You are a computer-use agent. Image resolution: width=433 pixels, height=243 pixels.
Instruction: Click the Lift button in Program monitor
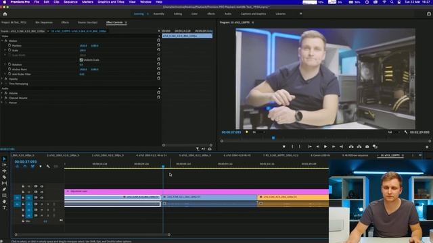[x=351, y=146]
